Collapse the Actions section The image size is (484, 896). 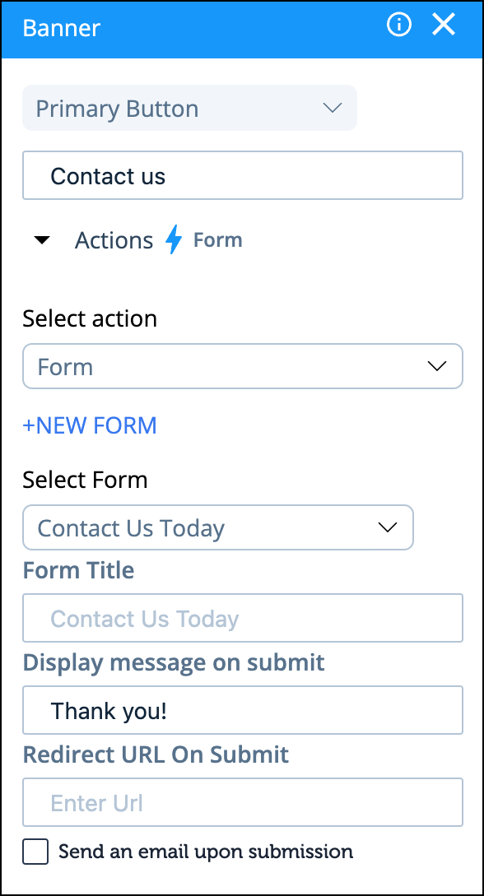42,239
